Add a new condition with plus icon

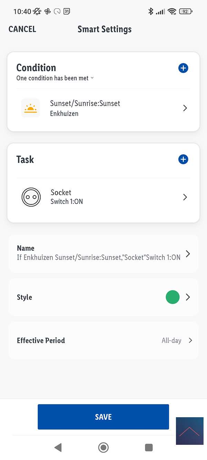click(x=183, y=68)
